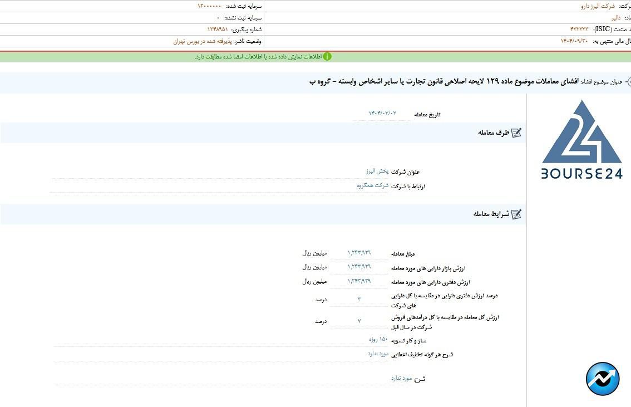Select the symbol 'دالبر' in header
Viewport: 631px width, 407px height.
[x=616, y=18]
